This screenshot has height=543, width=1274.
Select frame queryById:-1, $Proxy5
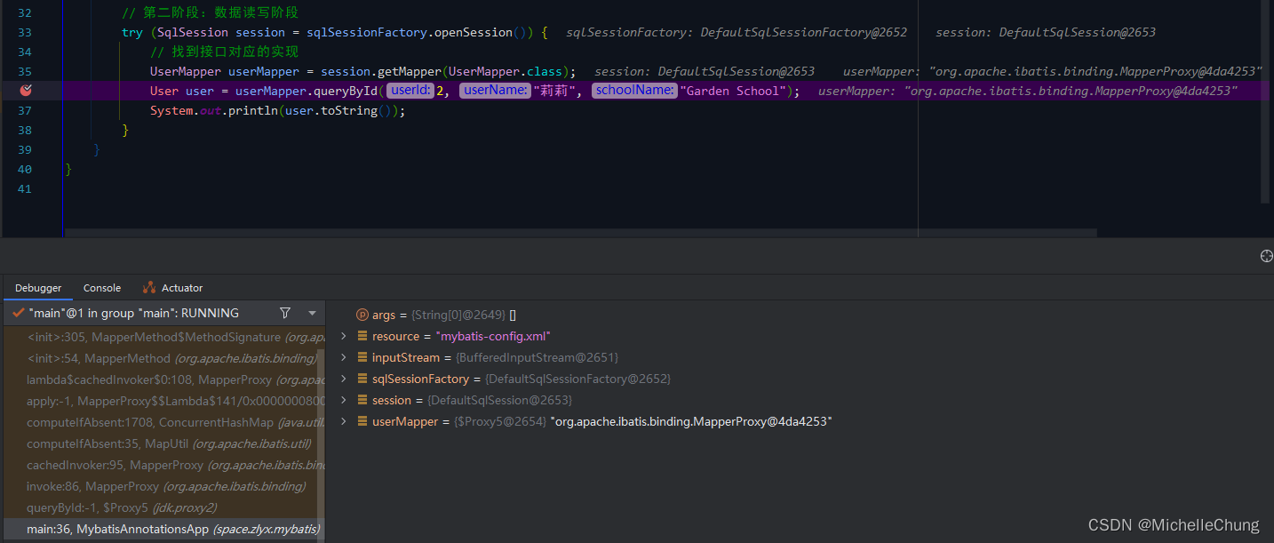coord(160,507)
